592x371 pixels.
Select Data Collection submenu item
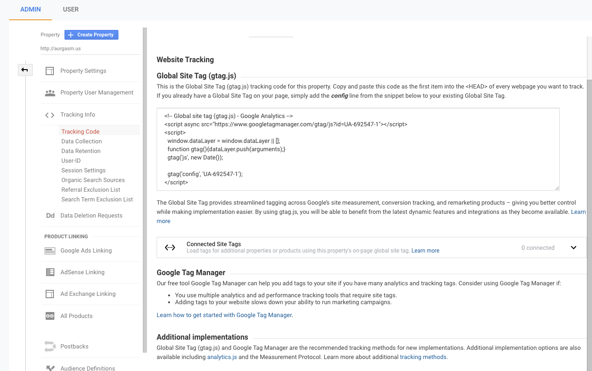pyautogui.click(x=82, y=141)
